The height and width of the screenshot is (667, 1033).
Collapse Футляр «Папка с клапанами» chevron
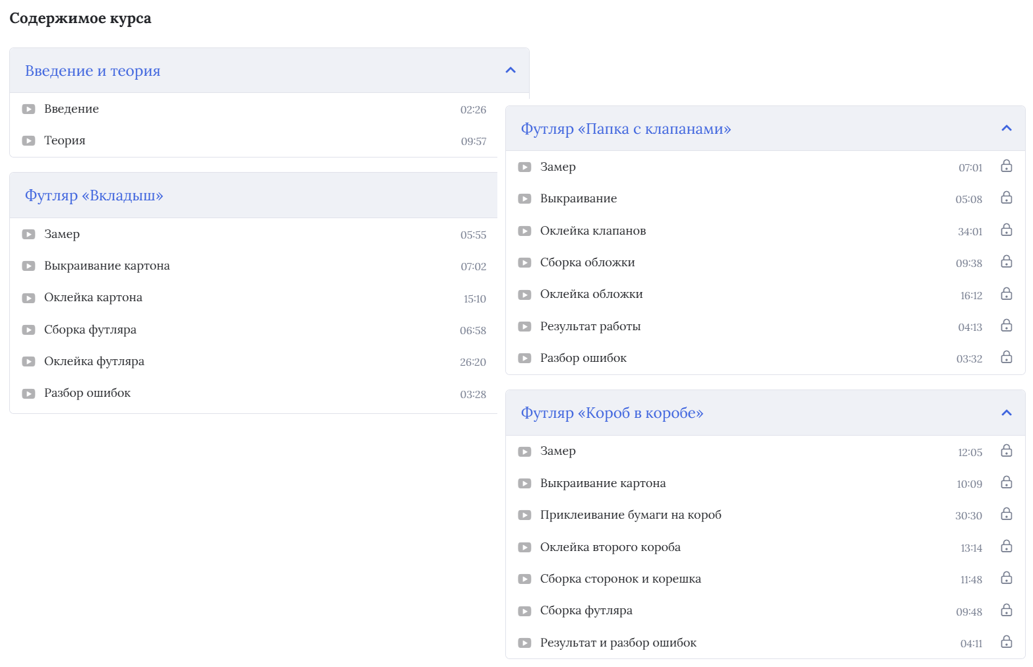point(1006,129)
